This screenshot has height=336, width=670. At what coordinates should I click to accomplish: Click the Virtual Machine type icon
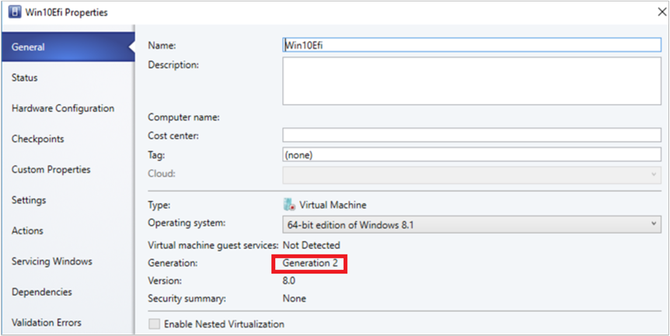289,205
